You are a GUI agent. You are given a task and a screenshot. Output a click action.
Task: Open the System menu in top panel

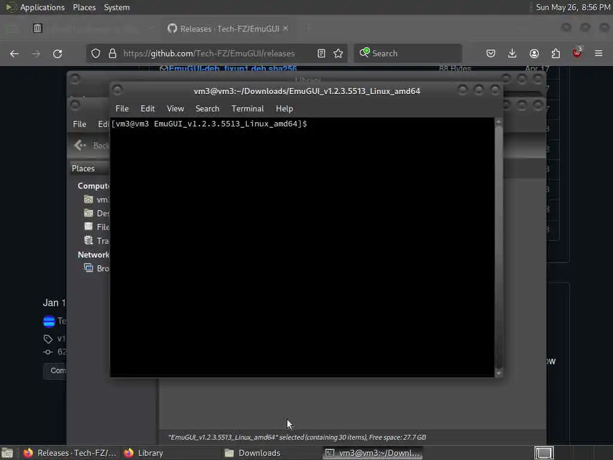click(117, 7)
